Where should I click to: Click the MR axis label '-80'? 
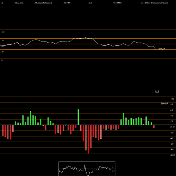pos(172,150)
